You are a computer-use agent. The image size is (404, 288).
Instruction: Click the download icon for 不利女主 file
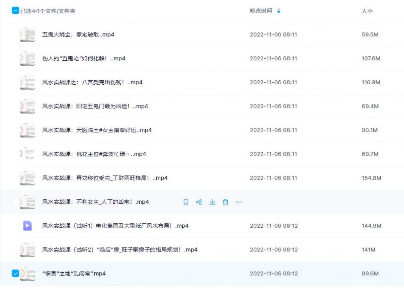pyautogui.click(x=212, y=202)
